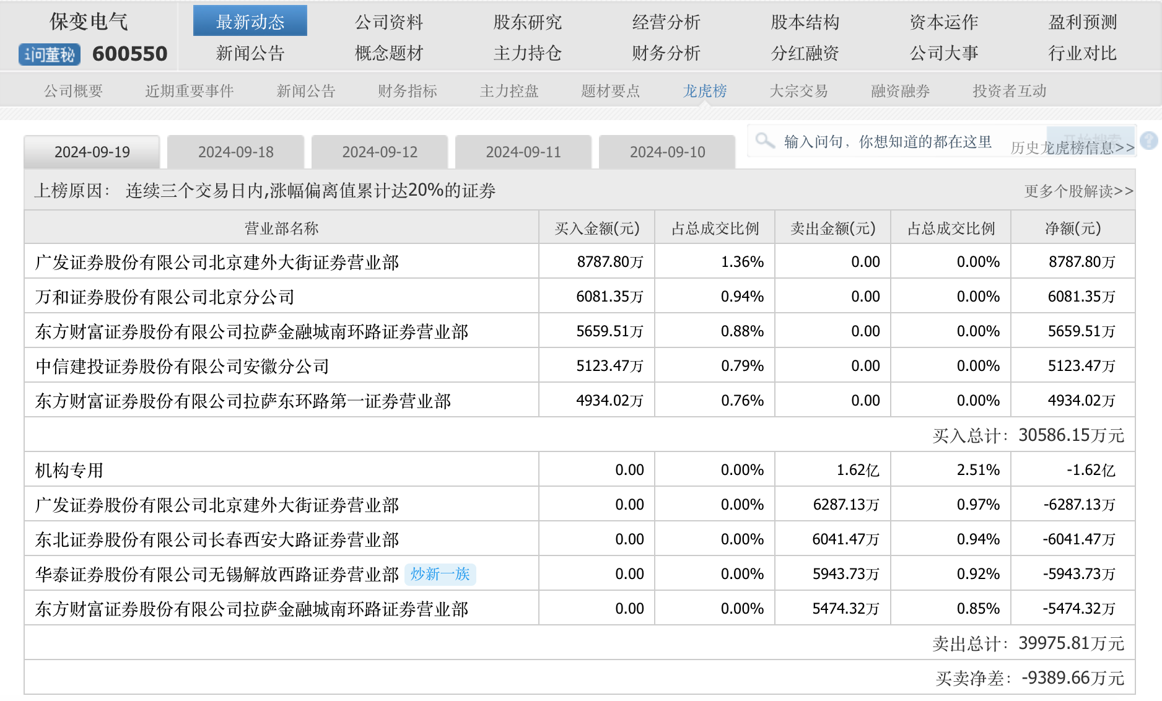Select 最新动态 in the top navigation
The image size is (1162, 701).
coord(250,22)
